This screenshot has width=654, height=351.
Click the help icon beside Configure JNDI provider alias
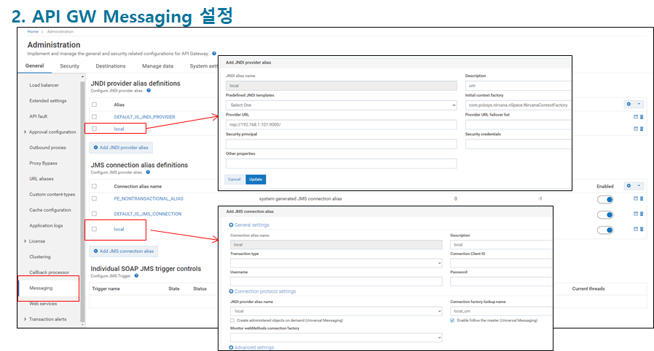149,91
